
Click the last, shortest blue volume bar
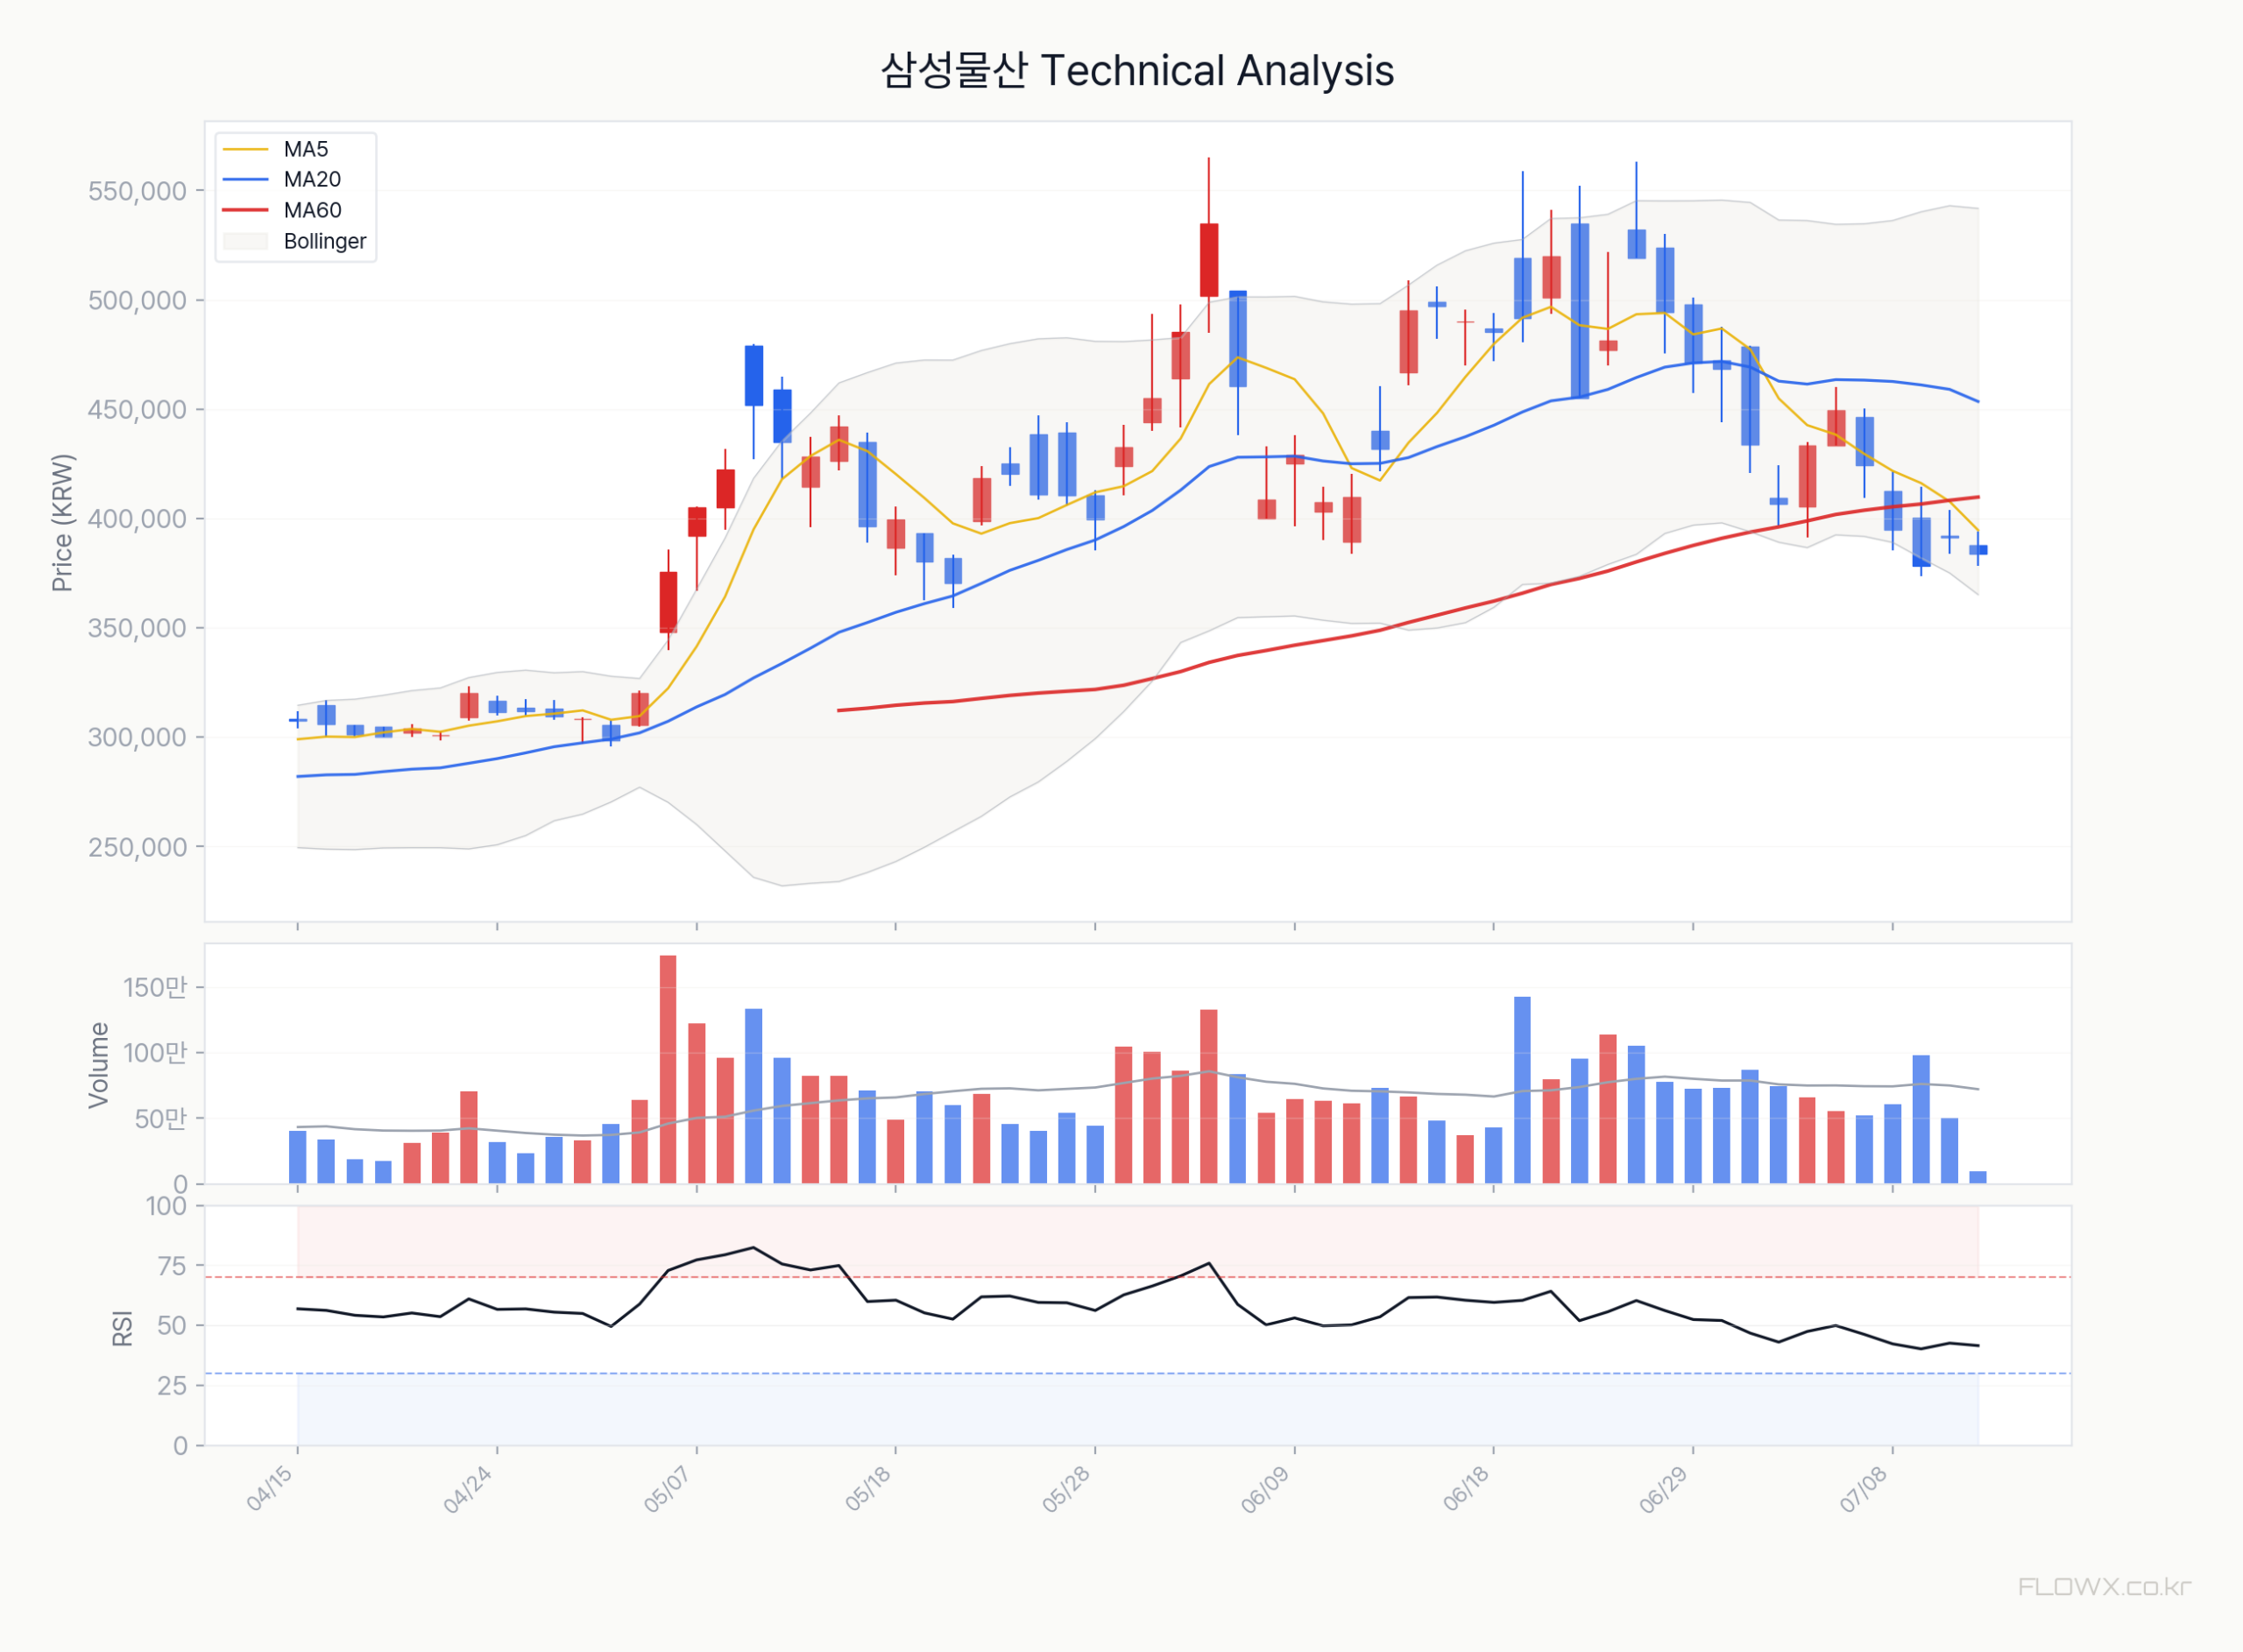(1978, 1178)
